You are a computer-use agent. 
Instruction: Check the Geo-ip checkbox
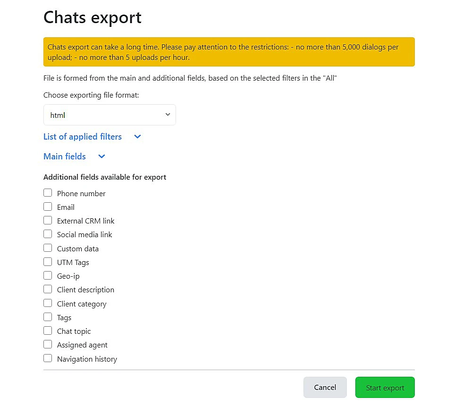point(48,275)
